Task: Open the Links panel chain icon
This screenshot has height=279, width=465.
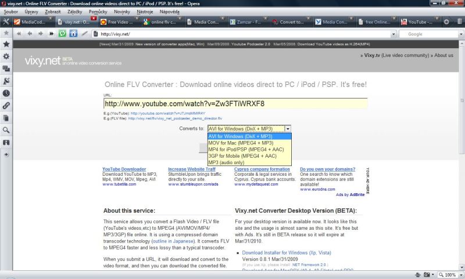Action: coord(6,106)
